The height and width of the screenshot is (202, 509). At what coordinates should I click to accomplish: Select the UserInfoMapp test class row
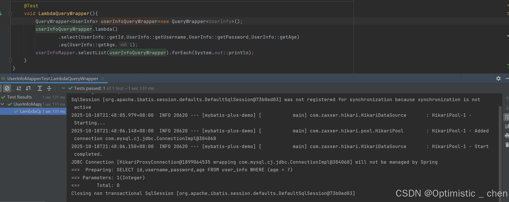[33, 104]
